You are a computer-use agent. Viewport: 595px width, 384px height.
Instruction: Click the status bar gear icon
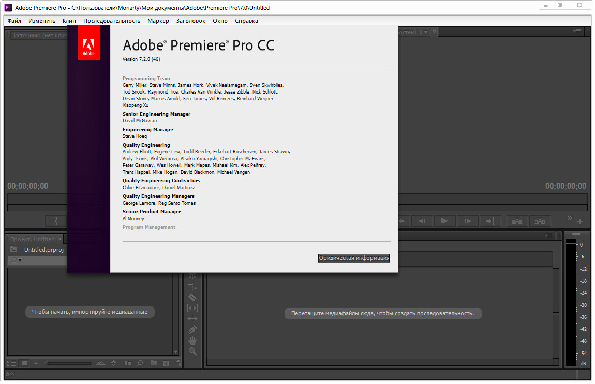coord(10,374)
